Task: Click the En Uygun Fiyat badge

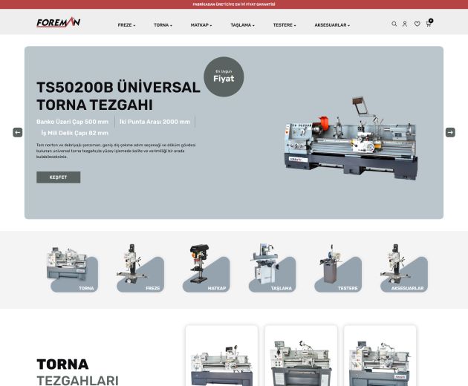Action: 224,77
